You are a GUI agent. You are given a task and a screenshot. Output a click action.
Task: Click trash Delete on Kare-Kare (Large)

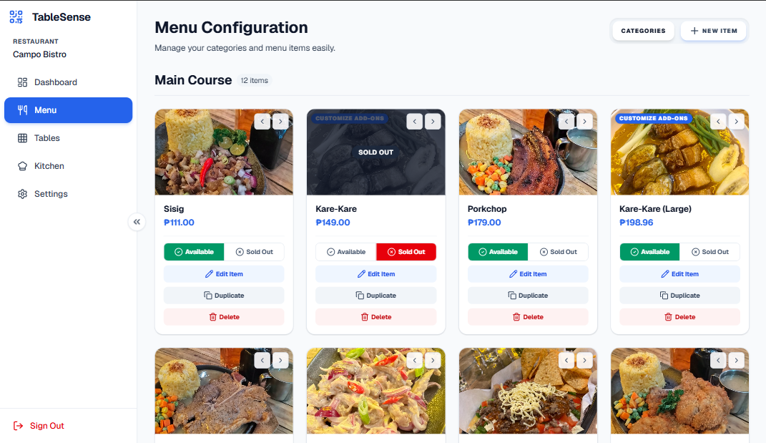tap(668, 317)
